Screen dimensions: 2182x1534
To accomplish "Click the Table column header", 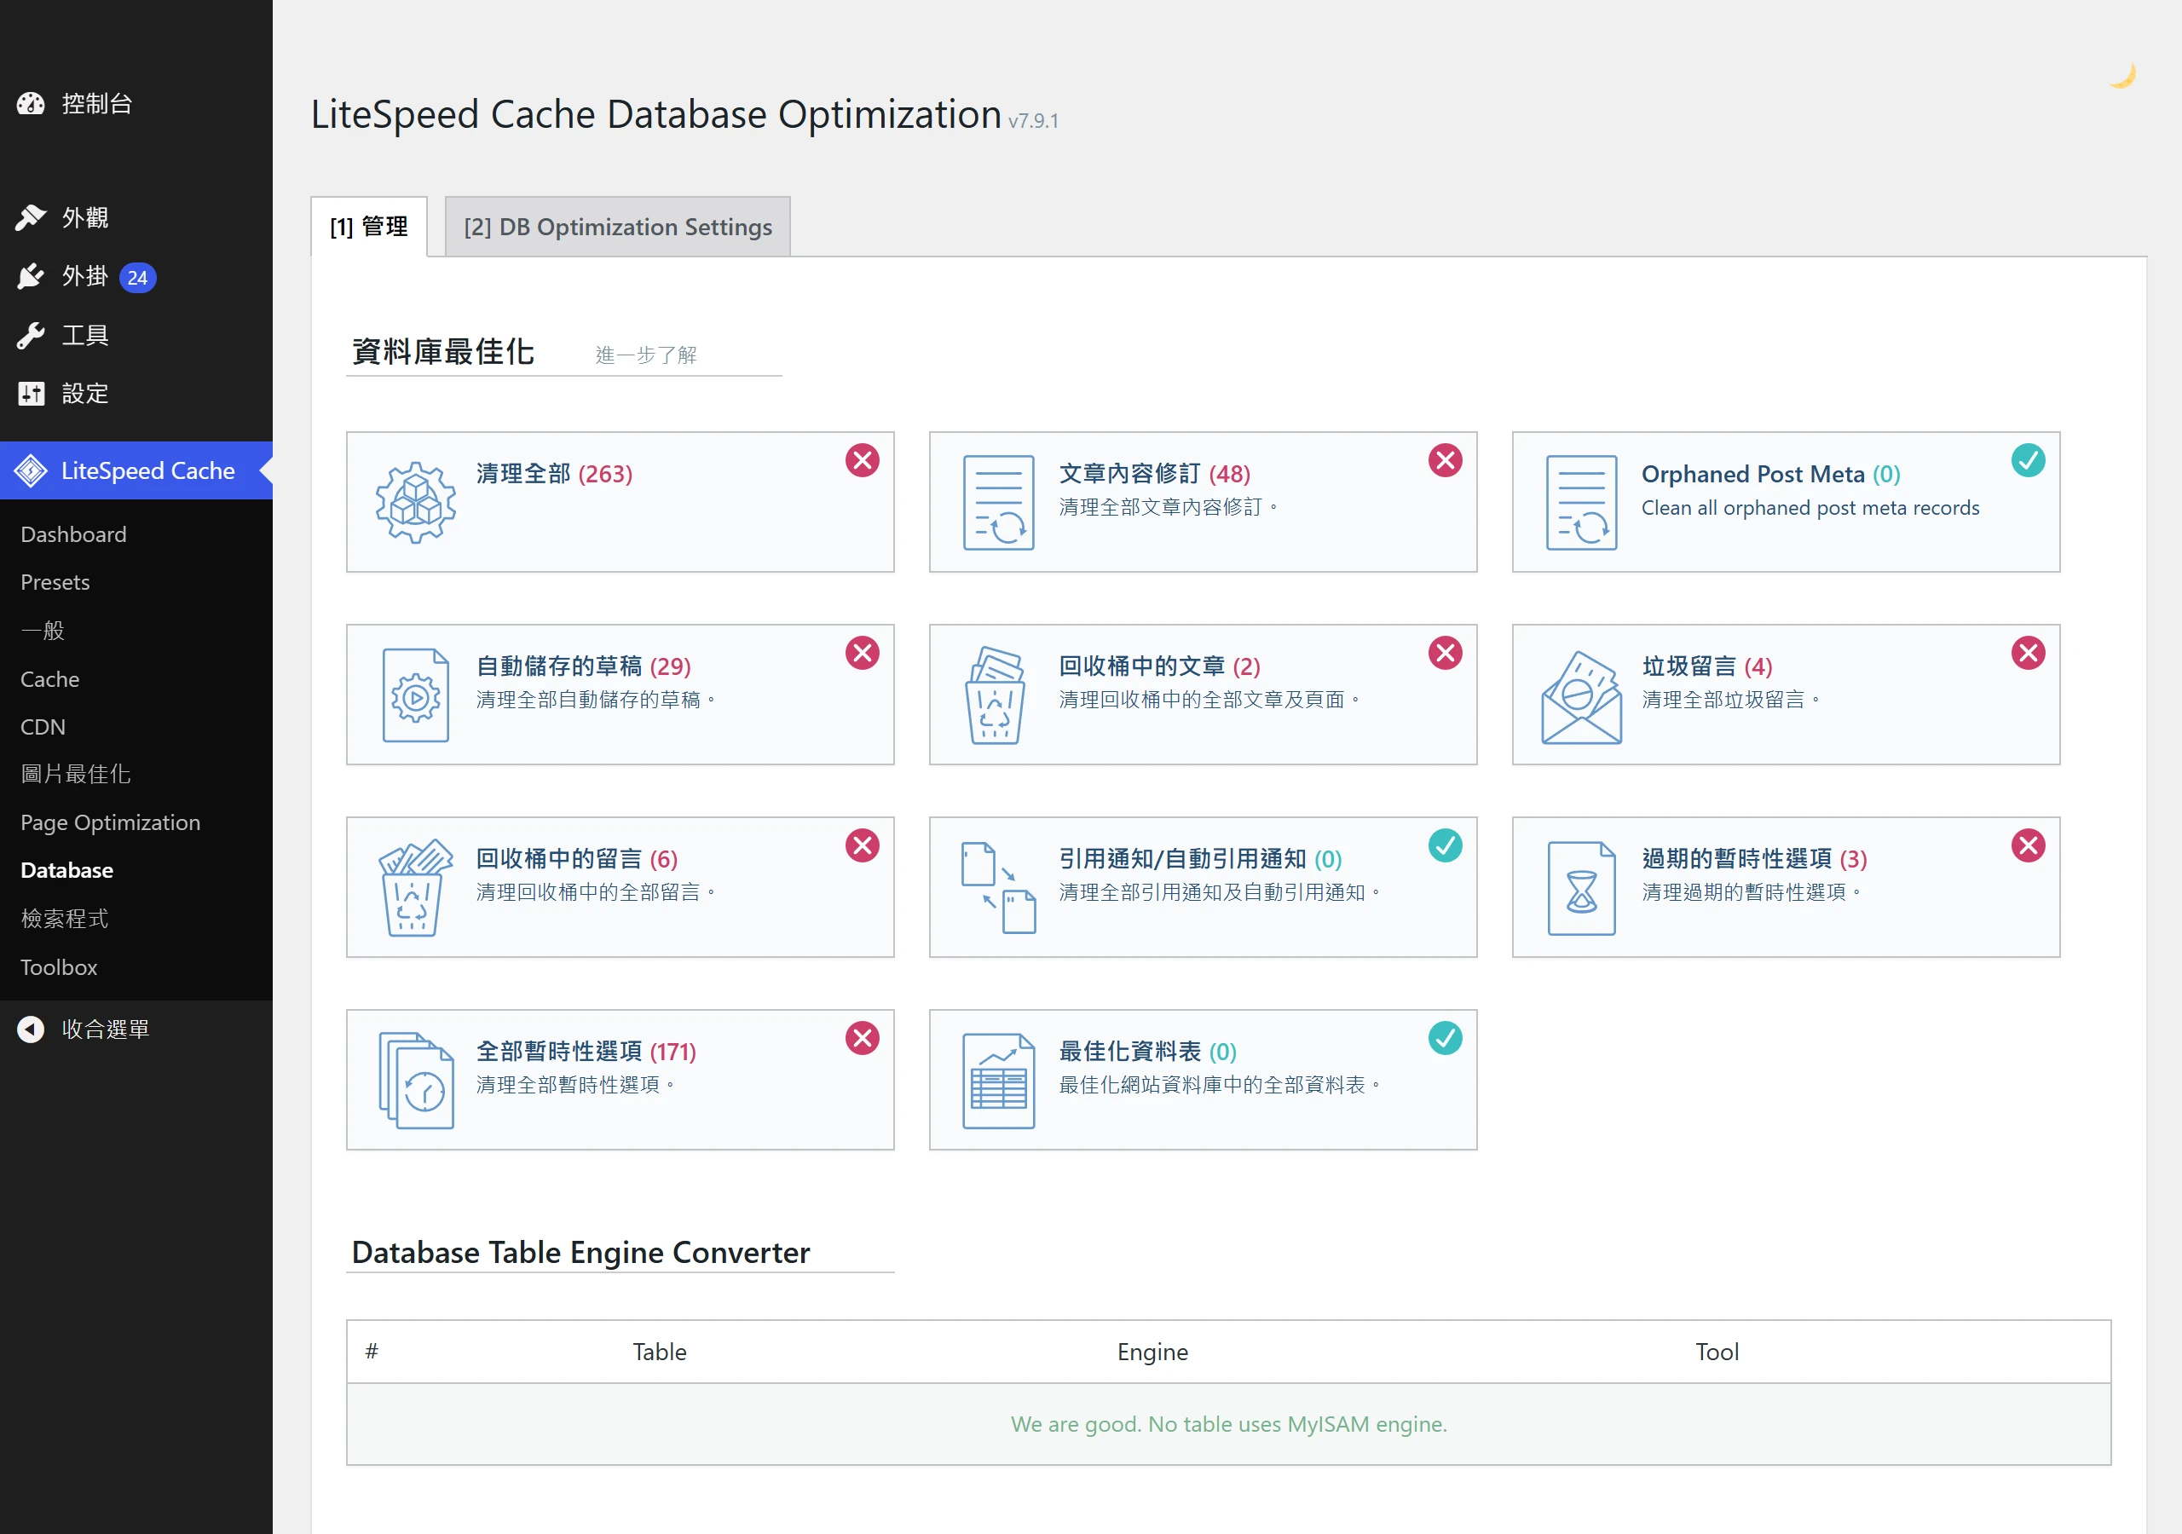I will [x=660, y=1352].
